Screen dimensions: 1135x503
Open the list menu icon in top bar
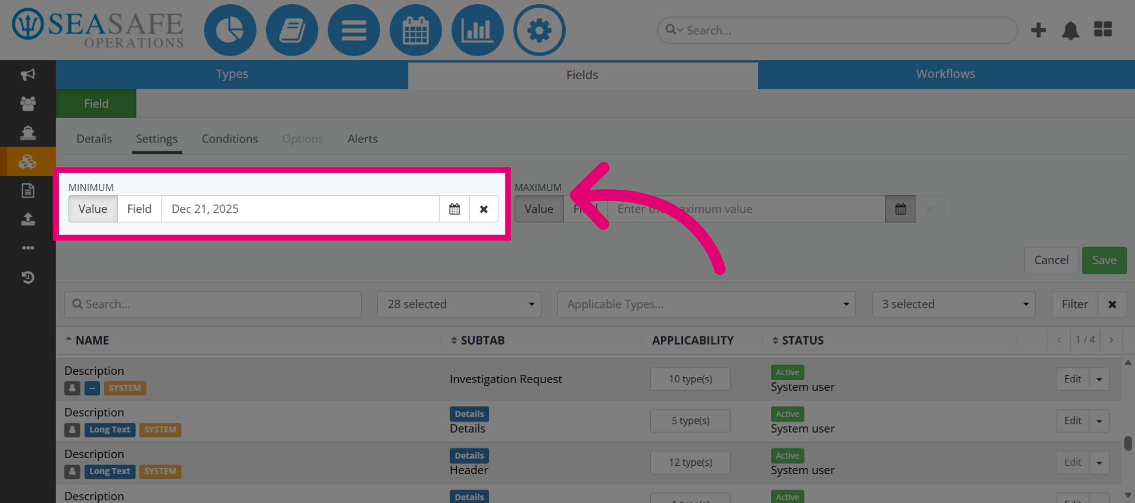pos(354,30)
